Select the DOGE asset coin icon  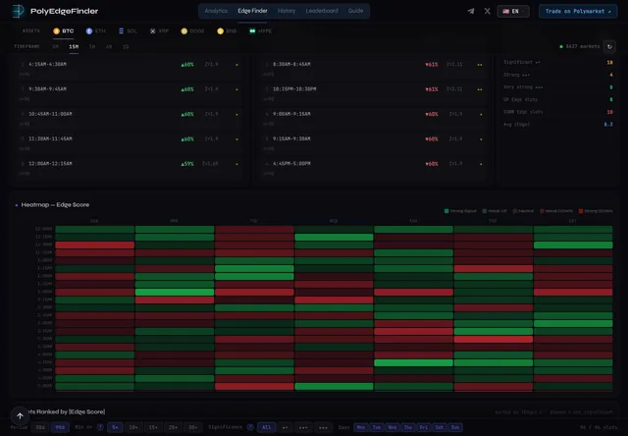coord(183,30)
